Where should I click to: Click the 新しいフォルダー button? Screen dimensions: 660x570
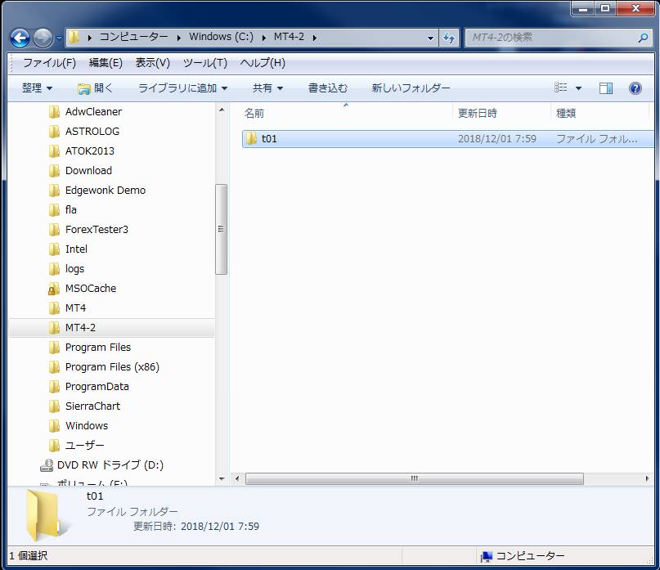pyautogui.click(x=410, y=88)
